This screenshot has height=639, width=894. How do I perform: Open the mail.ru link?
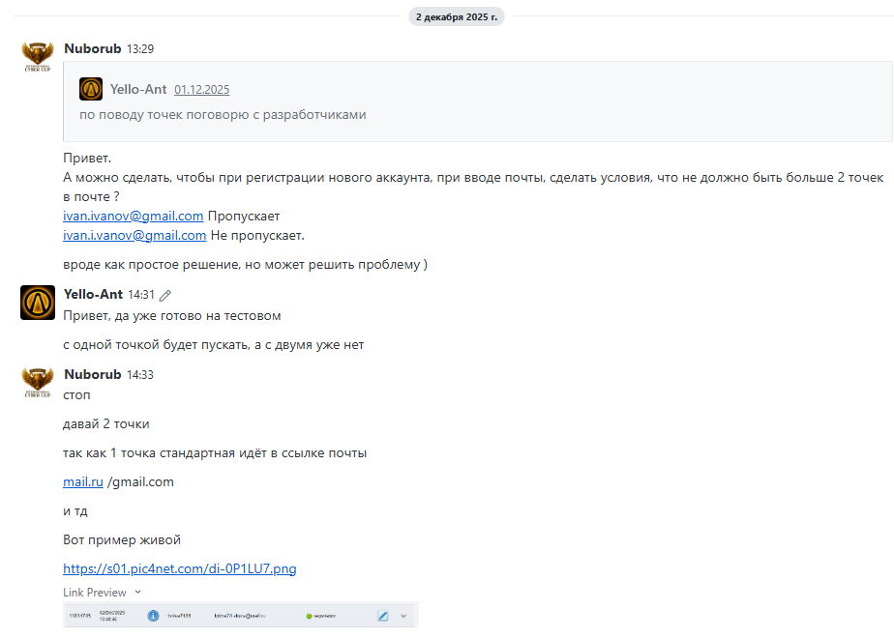pos(82,481)
